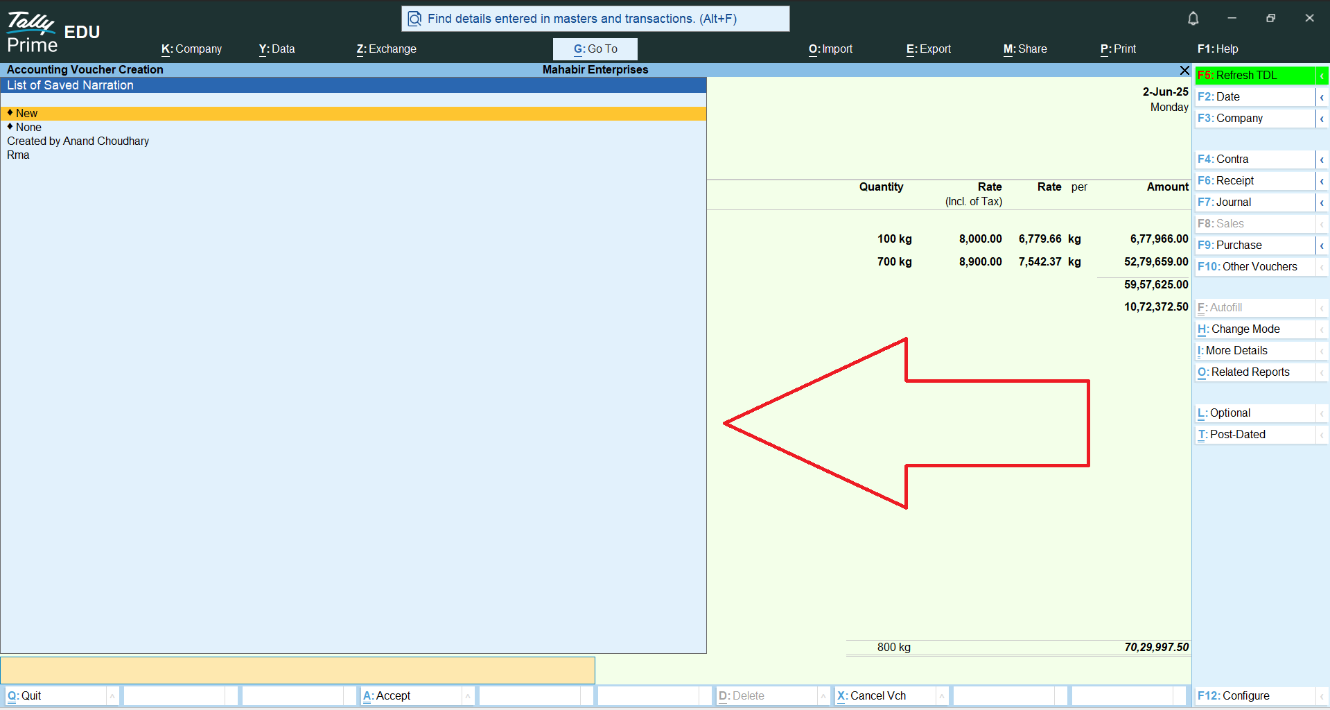Click quantity 100 kg
Image resolution: width=1330 pixels, height=710 pixels.
[x=894, y=239]
